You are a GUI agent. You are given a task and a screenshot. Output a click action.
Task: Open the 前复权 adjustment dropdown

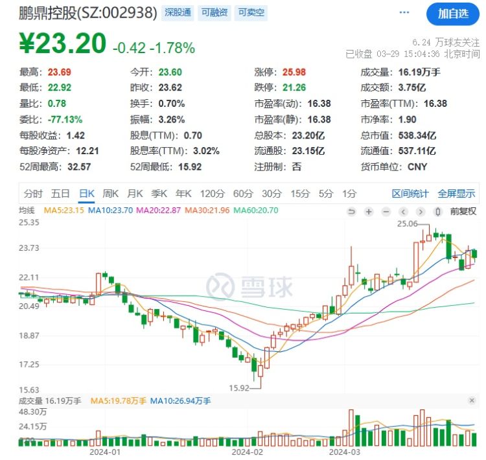[x=463, y=211]
